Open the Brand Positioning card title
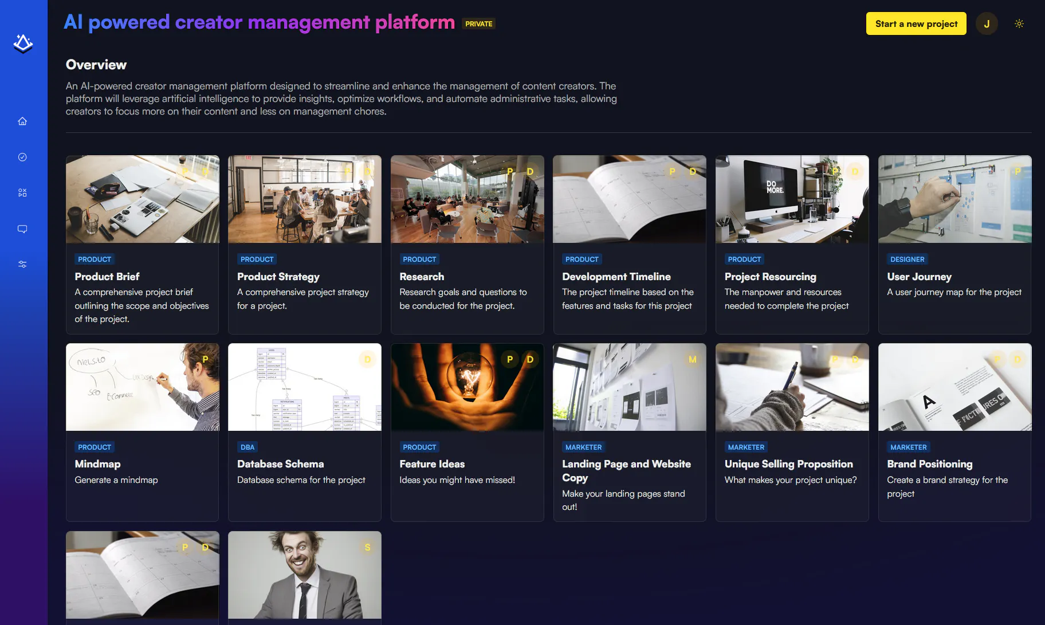Viewport: 1045px width, 625px height. tap(930, 464)
